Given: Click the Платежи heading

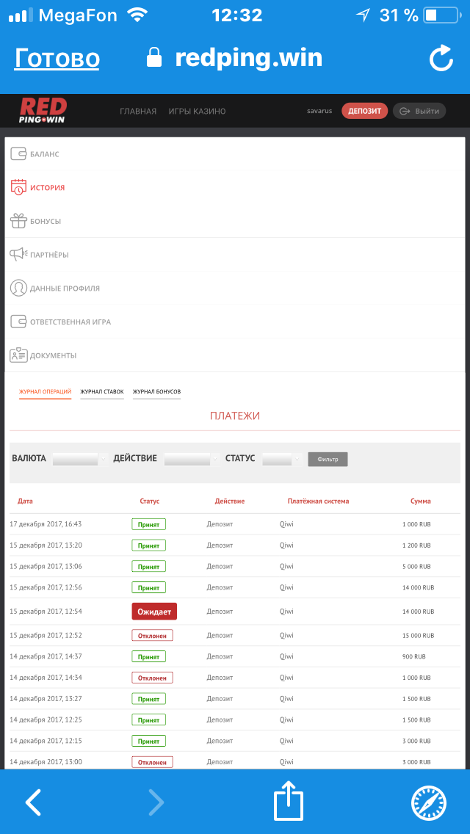Looking at the screenshot, I should (x=235, y=416).
